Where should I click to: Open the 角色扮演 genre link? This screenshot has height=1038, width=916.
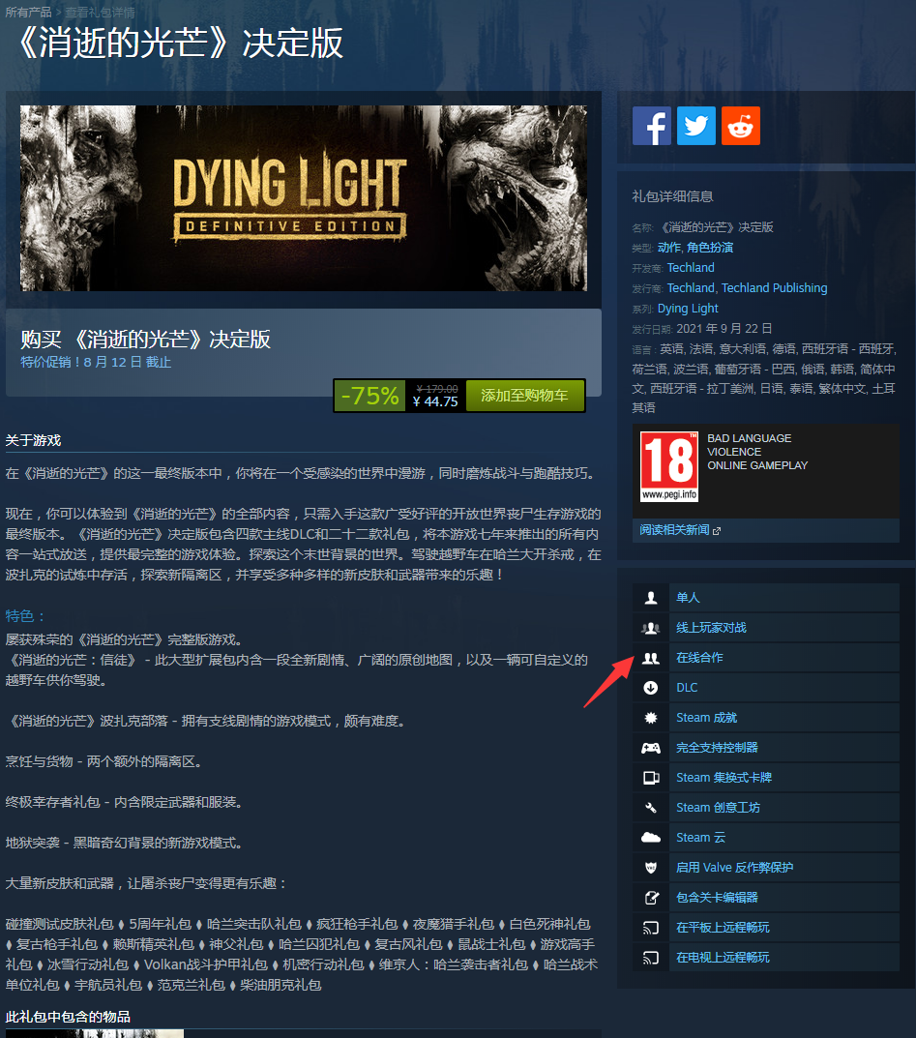coord(710,248)
